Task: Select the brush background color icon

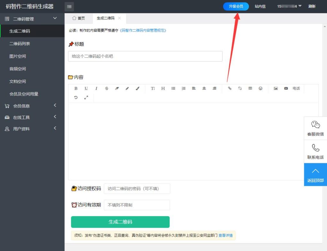Action: tap(137, 88)
